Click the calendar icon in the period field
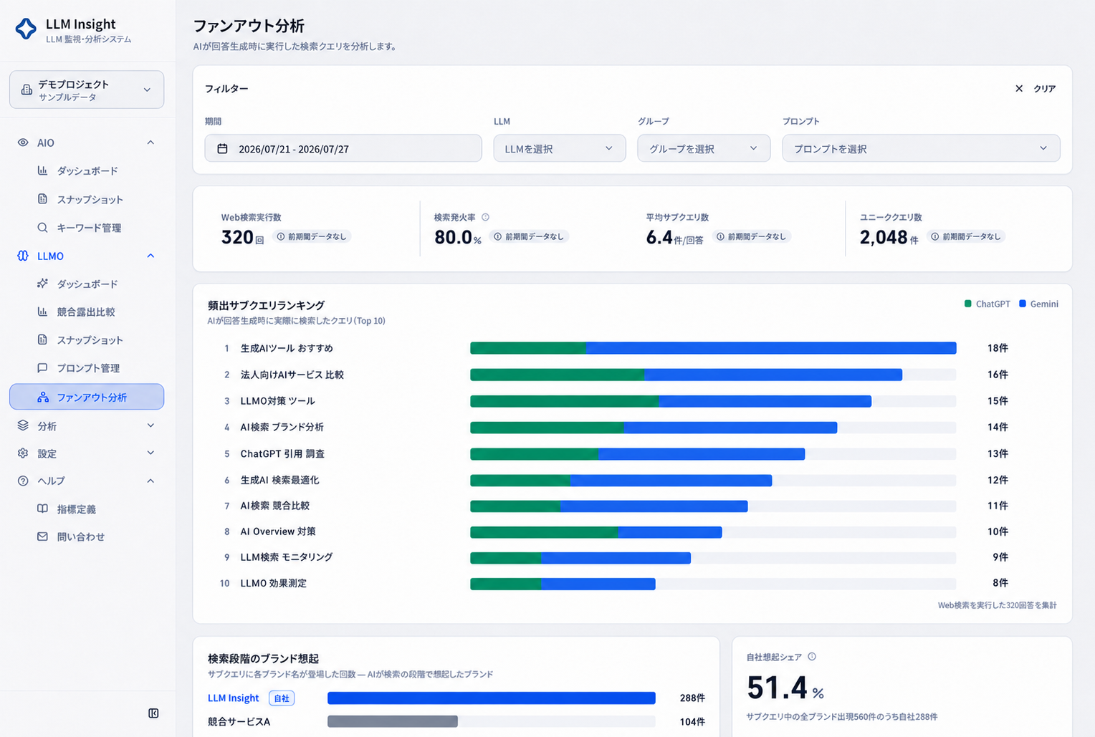1095x737 pixels. 223,149
